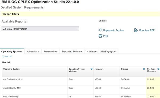Click the Regenerate Anytime link
The width and height of the screenshot is (160, 98).
(114, 30)
